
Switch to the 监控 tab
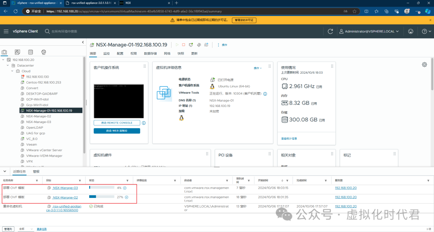point(106,54)
